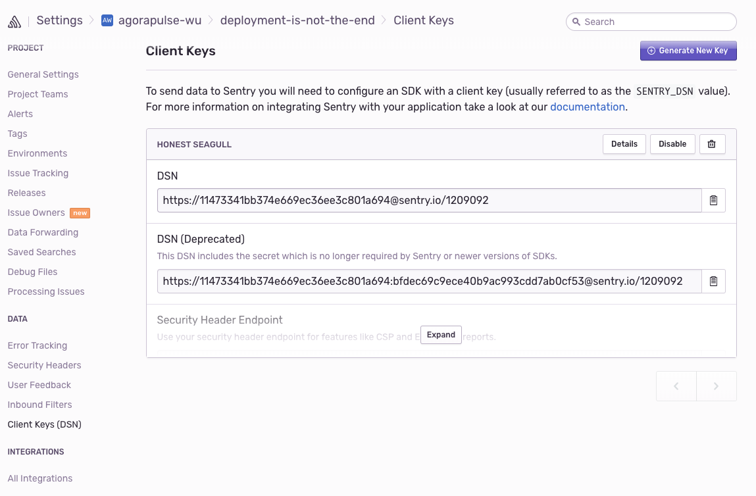Open Issue Owners in sidebar

pyautogui.click(x=36, y=212)
